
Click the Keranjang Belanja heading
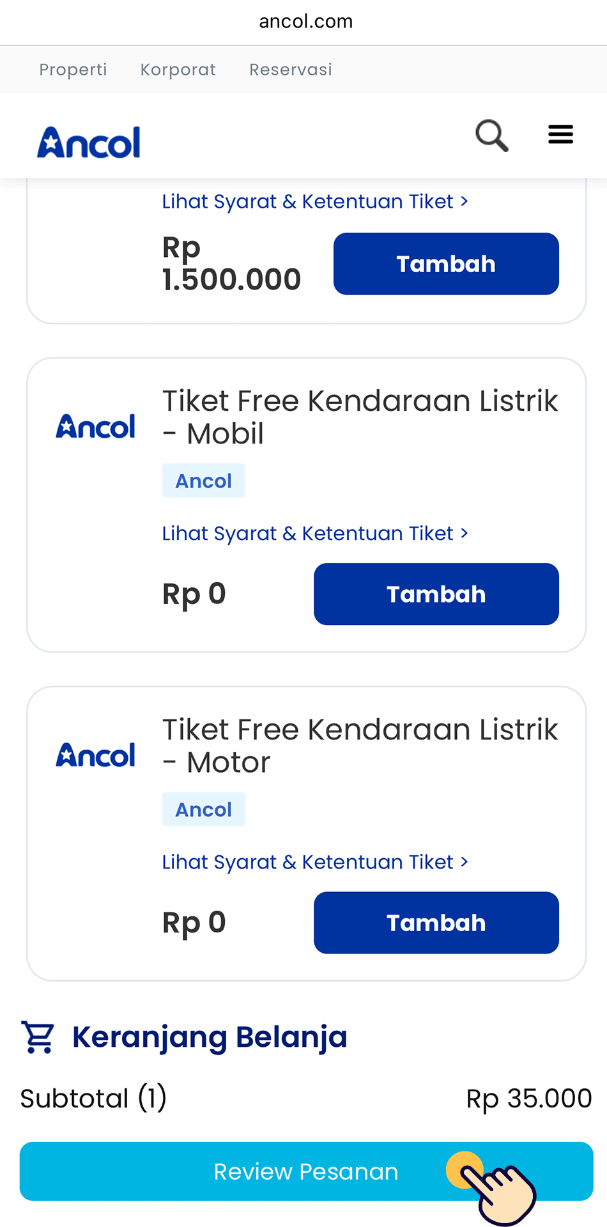click(x=210, y=1037)
